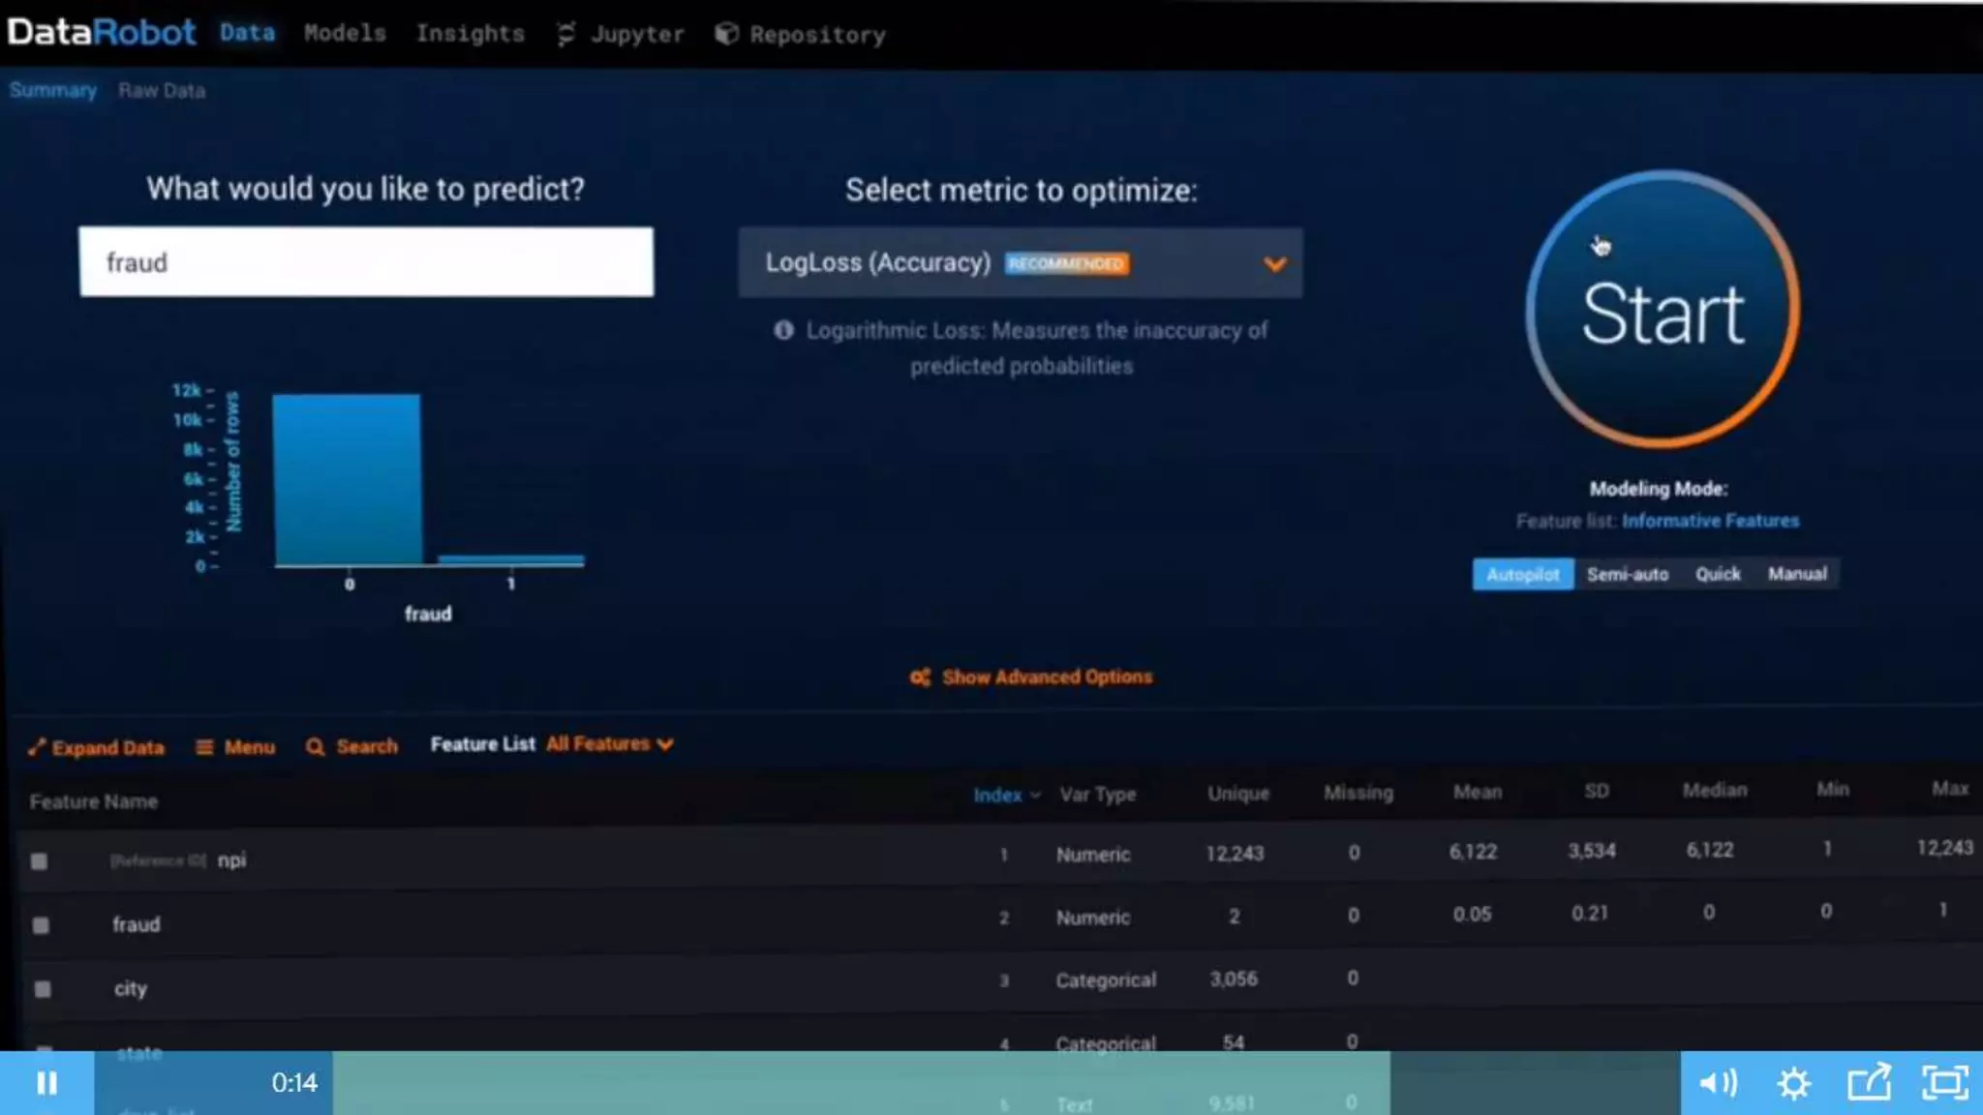Open the Raw Data tab
This screenshot has height=1115, width=1983.
click(162, 91)
